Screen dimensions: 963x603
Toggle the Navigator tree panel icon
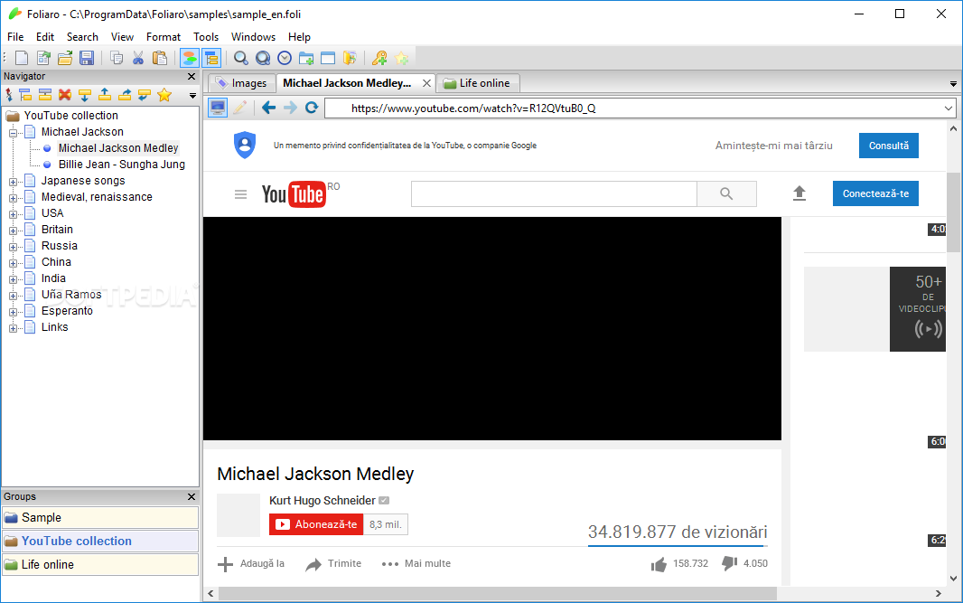211,58
